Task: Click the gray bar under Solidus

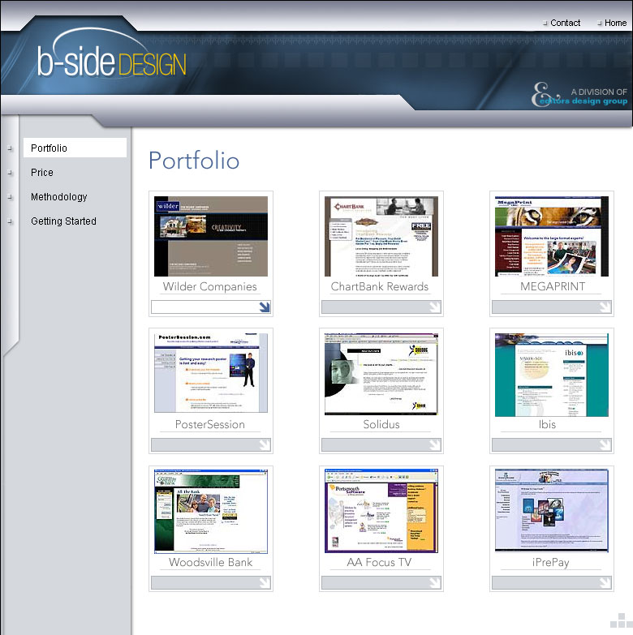Action: 381,444
